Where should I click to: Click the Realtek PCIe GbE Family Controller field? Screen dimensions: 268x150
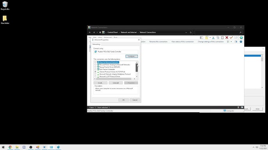(116, 52)
